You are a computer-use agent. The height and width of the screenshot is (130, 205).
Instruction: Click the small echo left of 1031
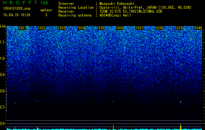[x=15, y=103]
